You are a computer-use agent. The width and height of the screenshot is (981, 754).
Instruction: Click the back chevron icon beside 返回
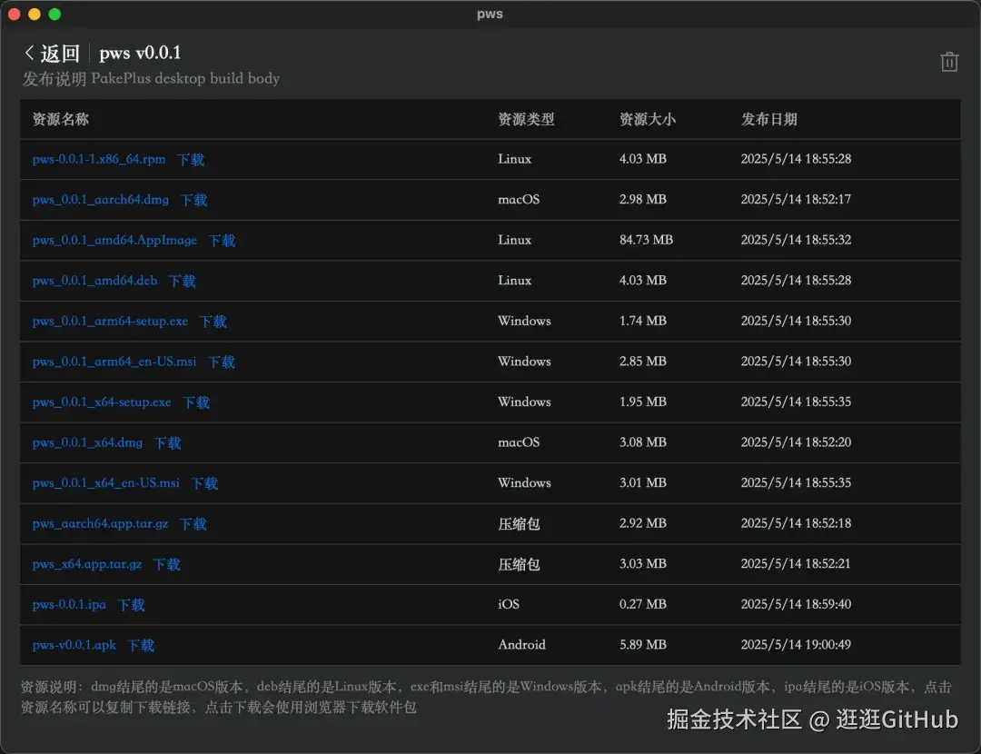point(29,53)
